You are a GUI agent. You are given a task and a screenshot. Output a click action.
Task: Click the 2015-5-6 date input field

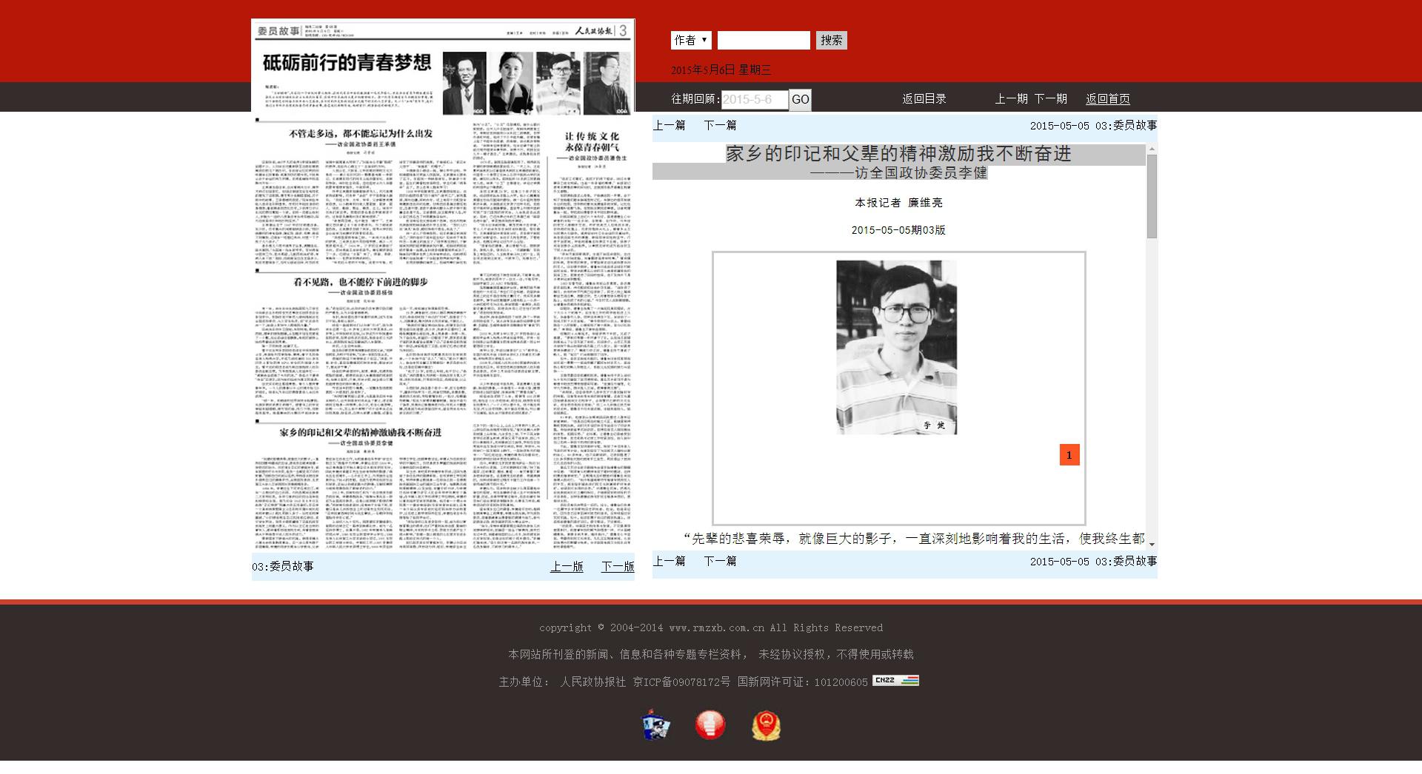point(752,98)
